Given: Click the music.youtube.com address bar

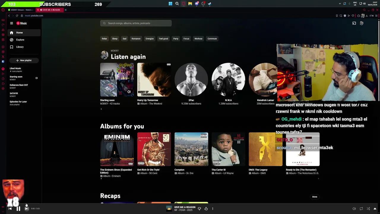Looking at the screenshot, I should pos(34,15).
